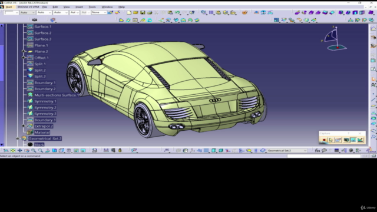This screenshot has height=212, width=377.
Task: Click the Cut scissors icon
Action: (157, 12)
